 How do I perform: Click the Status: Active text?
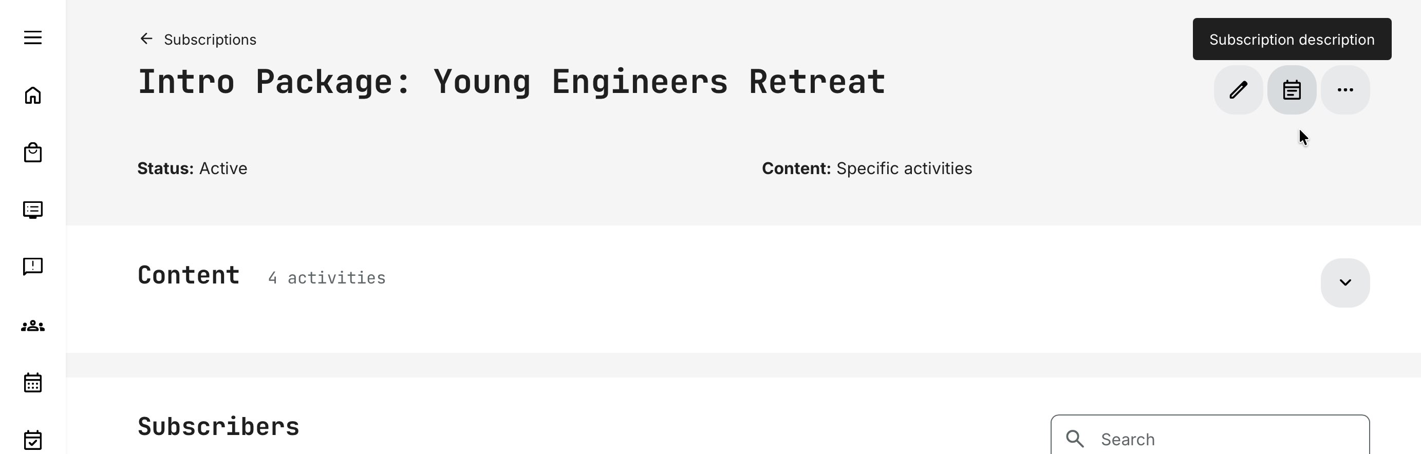pos(192,168)
